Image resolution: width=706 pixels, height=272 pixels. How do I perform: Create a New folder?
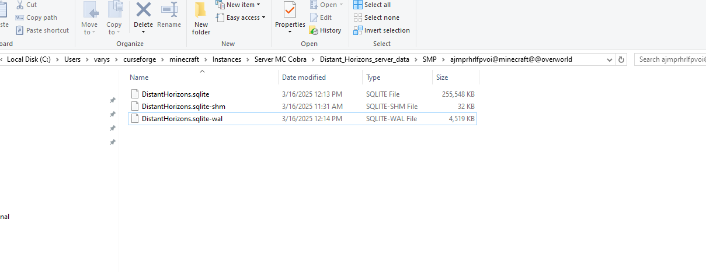(201, 18)
